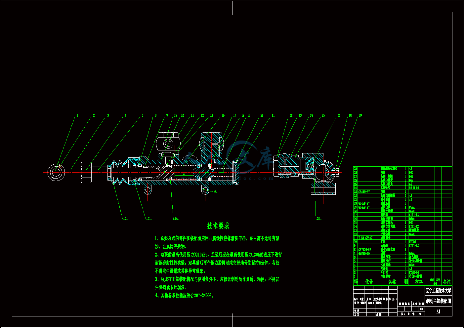
Task: Click callout number 2 above the drawing
Action: click(x=94, y=115)
